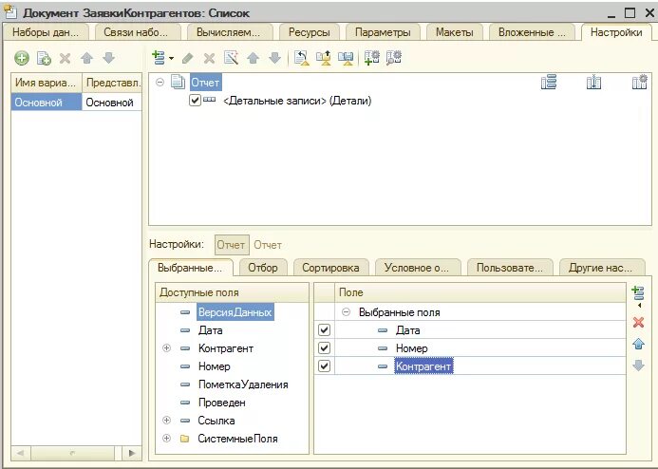Switch to the Вложенные tab
This screenshot has width=658, height=469.
tap(532, 32)
